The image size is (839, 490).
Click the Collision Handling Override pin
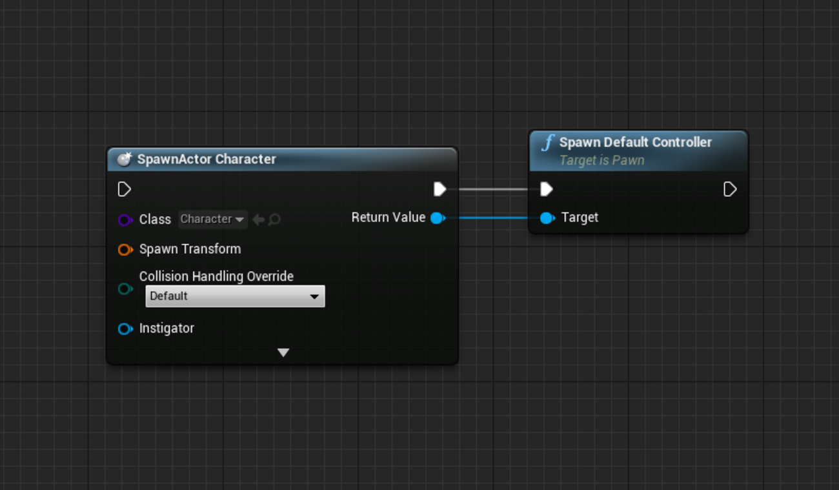pos(125,289)
